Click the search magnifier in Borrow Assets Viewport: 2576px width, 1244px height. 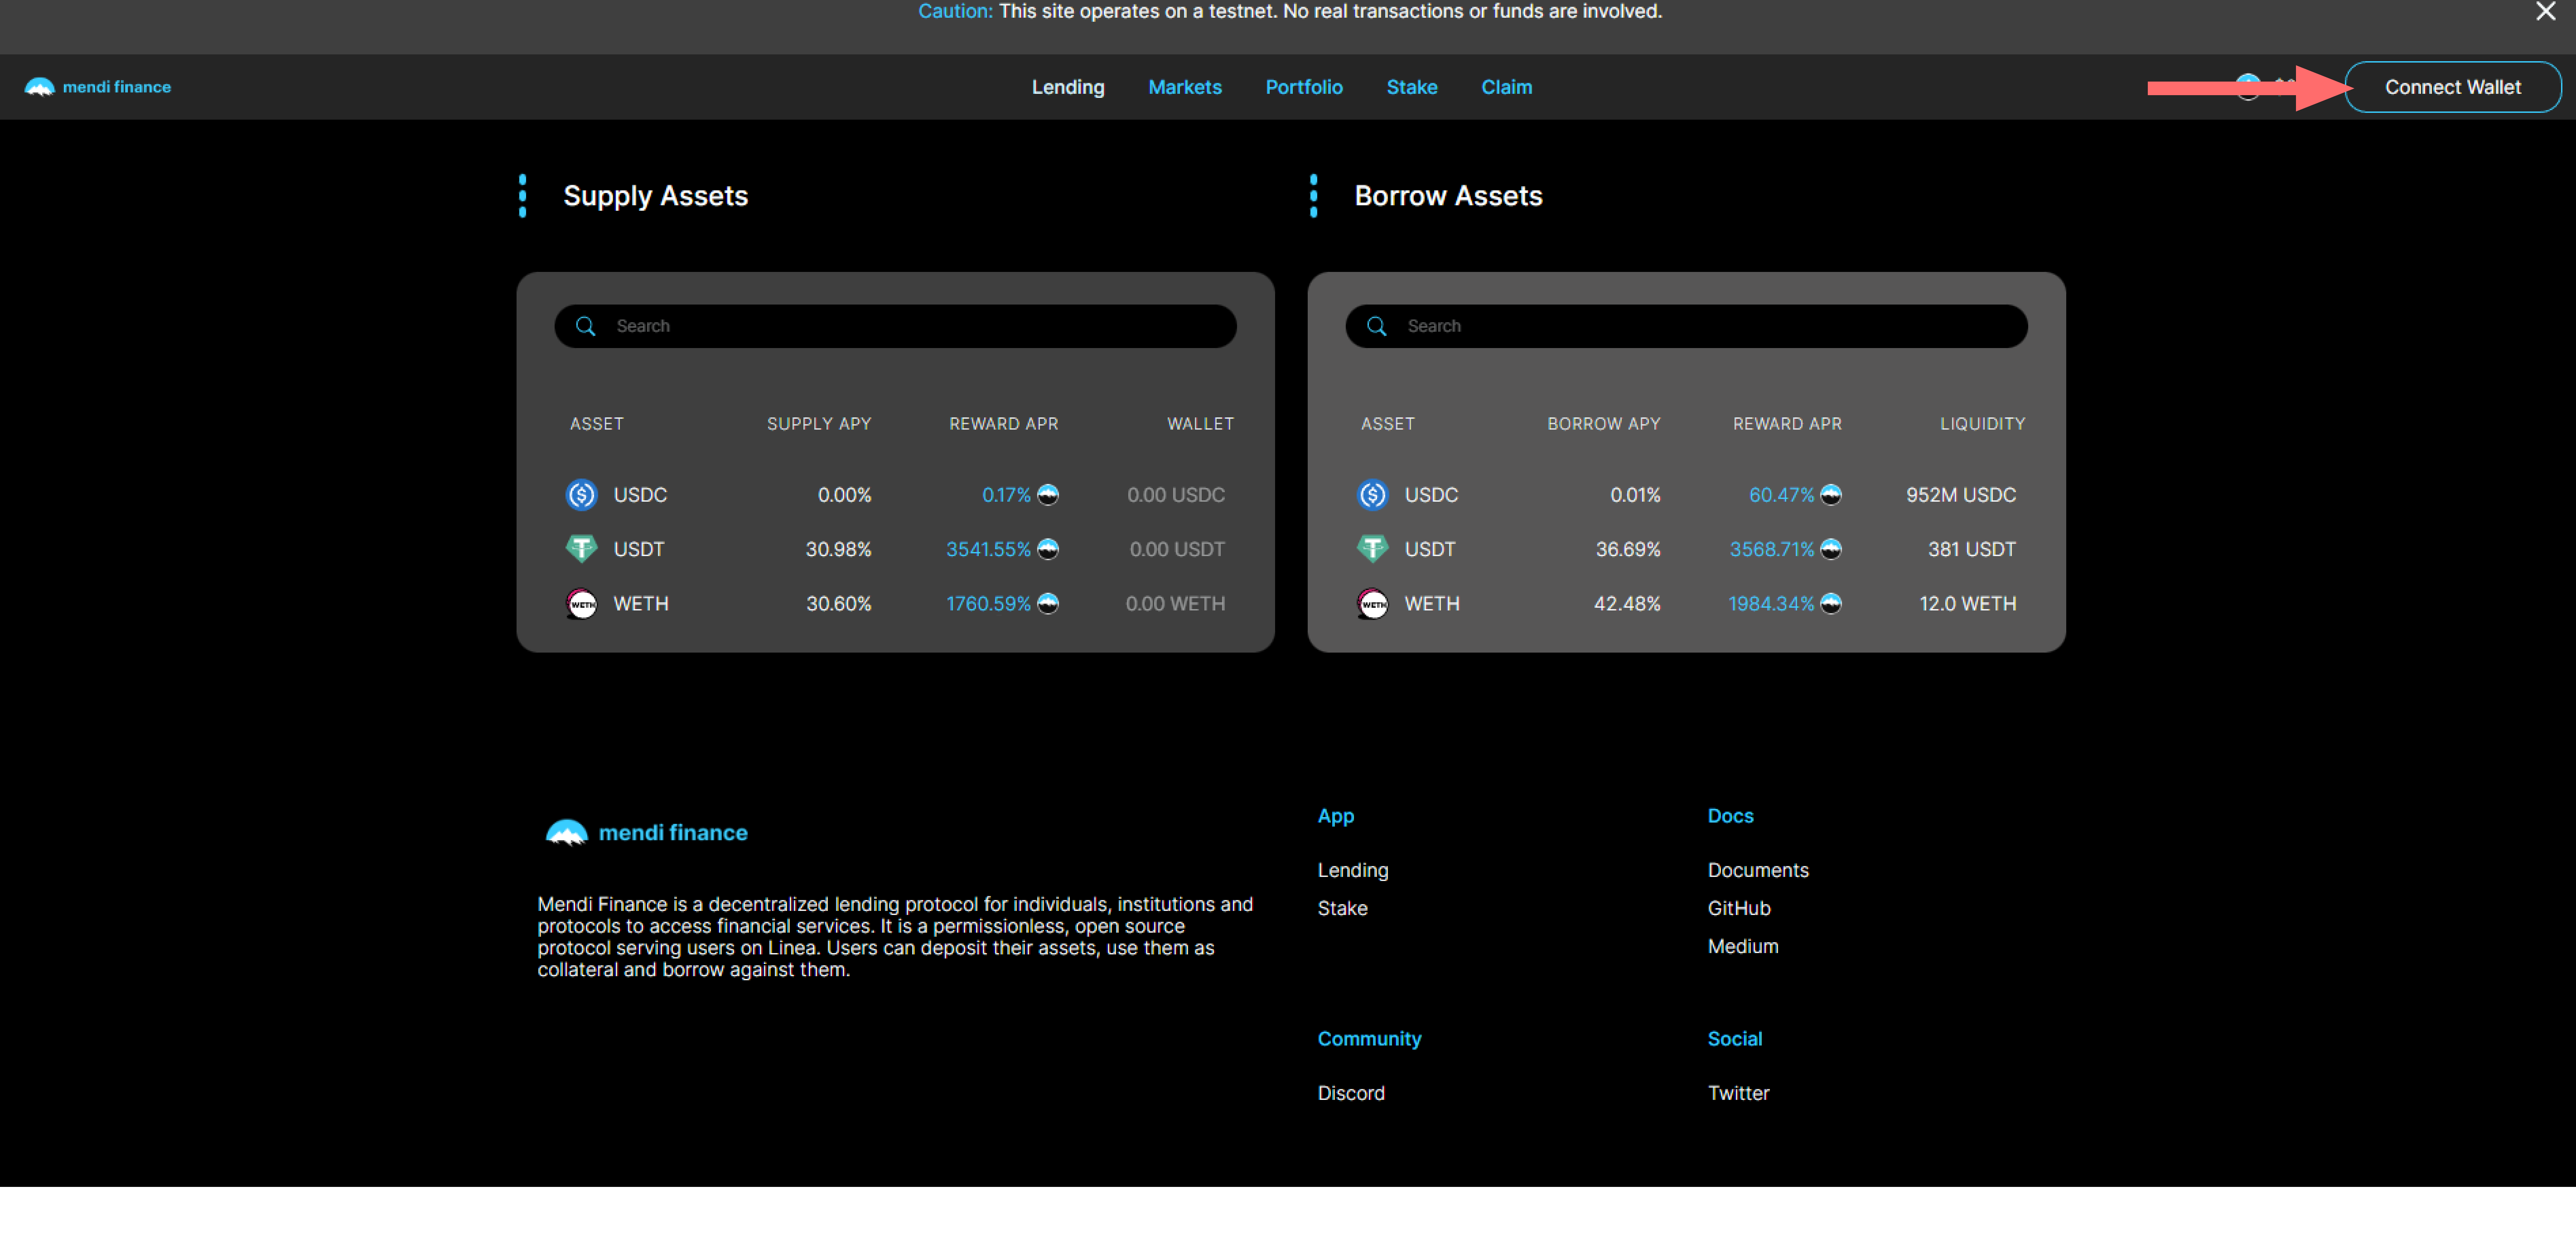click(x=1377, y=326)
